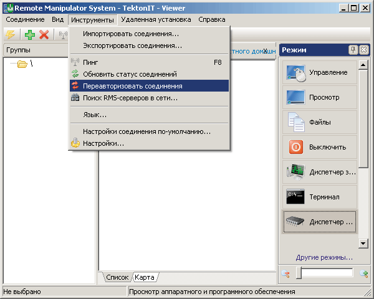Click the lightning bolt connect icon
The image size is (374, 299).
pos(10,35)
